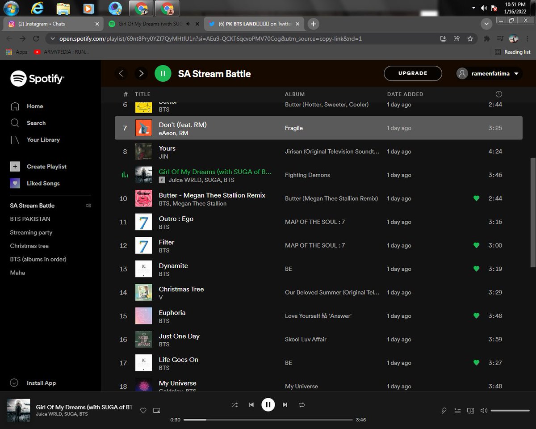Go back with Spotify's back arrow
The width and height of the screenshot is (536, 429).
click(x=121, y=73)
